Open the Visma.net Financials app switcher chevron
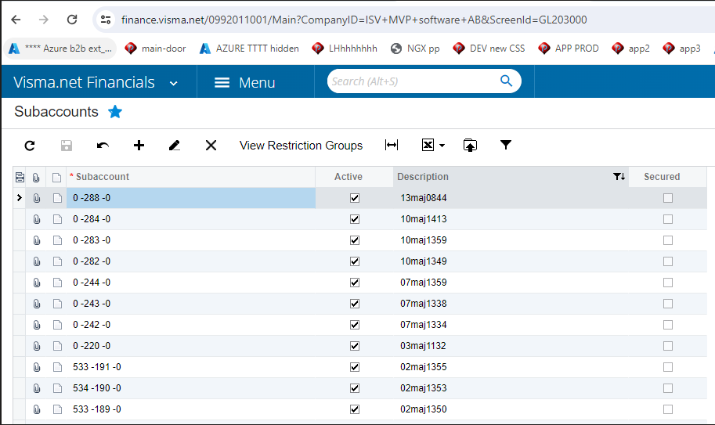 pos(173,84)
